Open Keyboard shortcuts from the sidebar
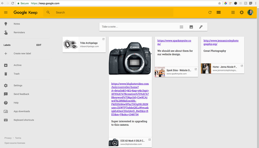This screenshot has width=259, height=148. [x=24, y=120]
